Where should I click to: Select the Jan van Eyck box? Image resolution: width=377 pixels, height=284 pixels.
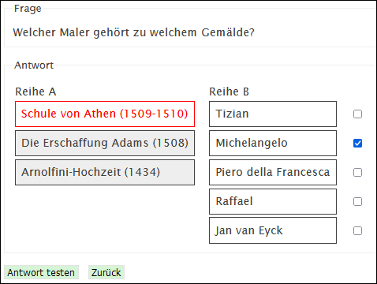pos(273,230)
